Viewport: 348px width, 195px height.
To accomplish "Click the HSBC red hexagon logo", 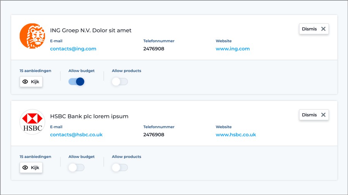I will (x=32, y=122).
